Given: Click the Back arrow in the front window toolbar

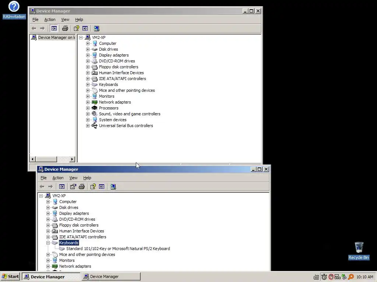Looking at the screenshot, I should click(42, 187).
